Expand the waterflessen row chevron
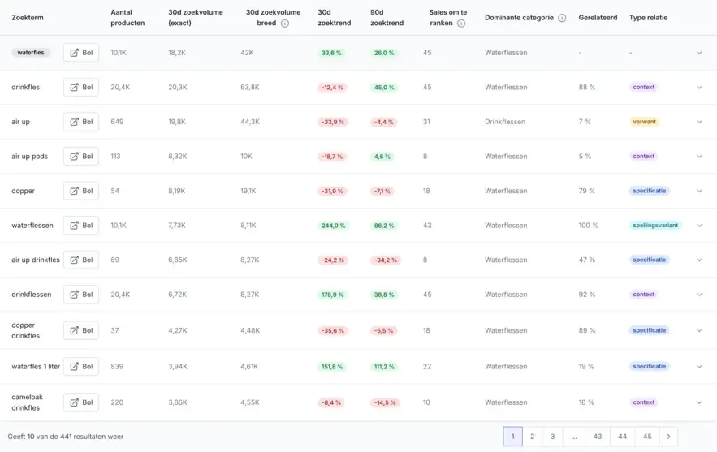The width and height of the screenshot is (717, 452). pos(699,226)
